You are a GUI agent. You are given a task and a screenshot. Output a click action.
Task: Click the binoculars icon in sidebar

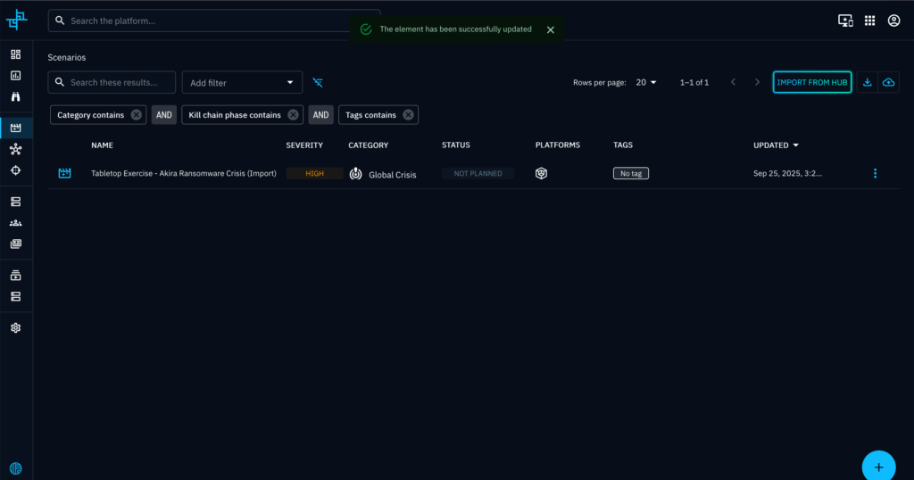(15, 96)
